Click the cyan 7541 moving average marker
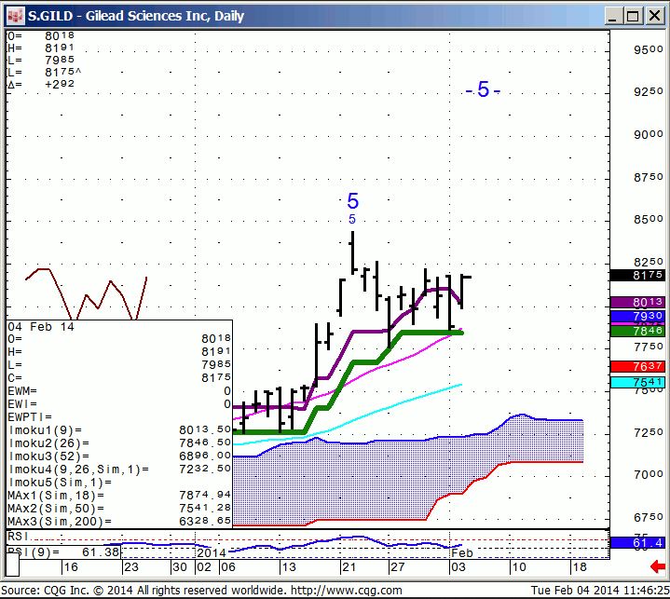This screenshot has width=670, height=599. pyautogui.click(x=637, y=383)
